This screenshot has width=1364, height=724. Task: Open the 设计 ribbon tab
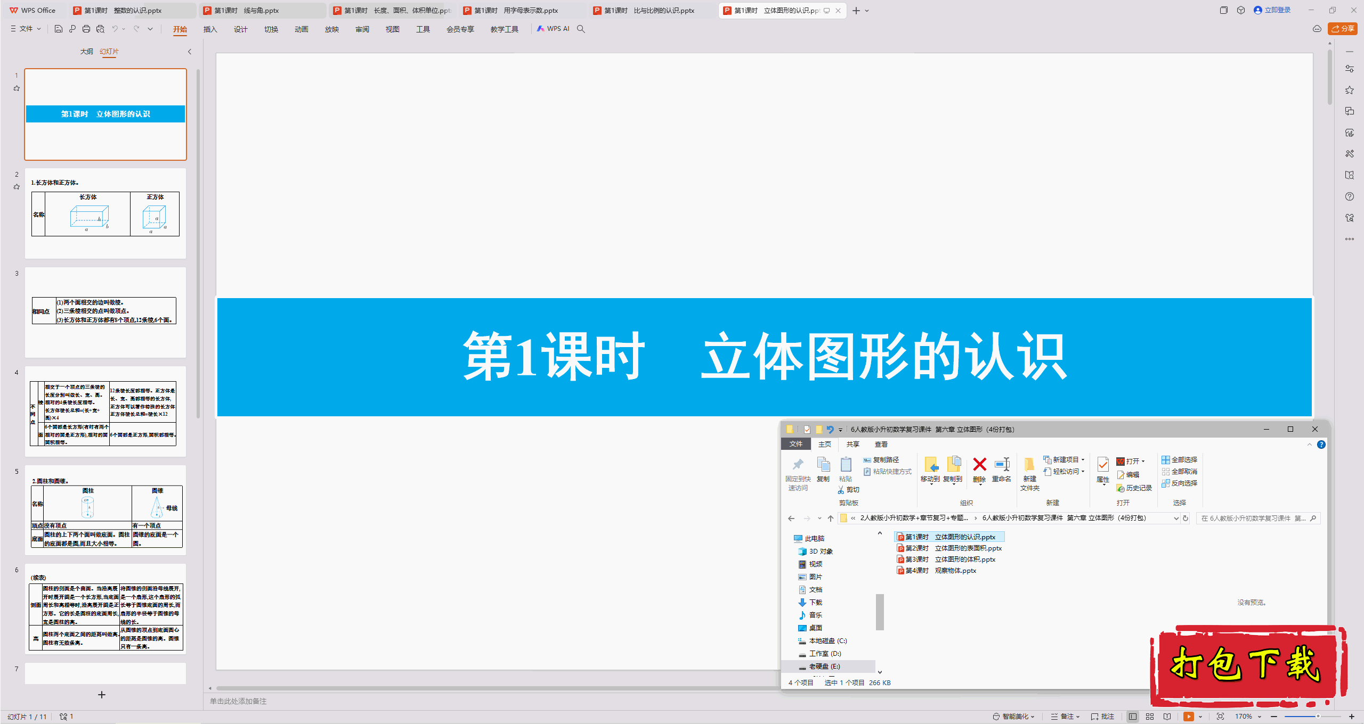(241, 29)
